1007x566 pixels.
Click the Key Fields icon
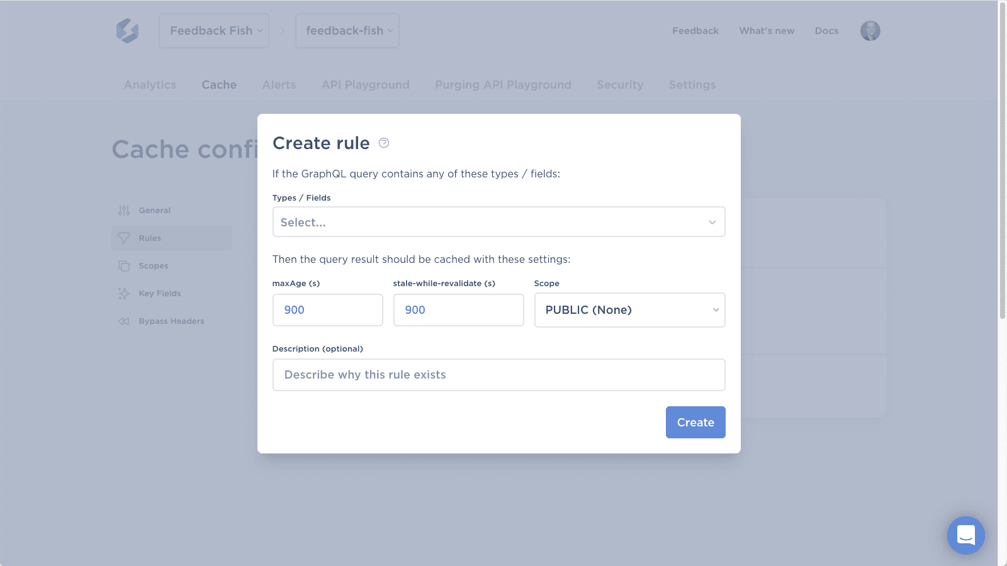(x=124, y=294)
